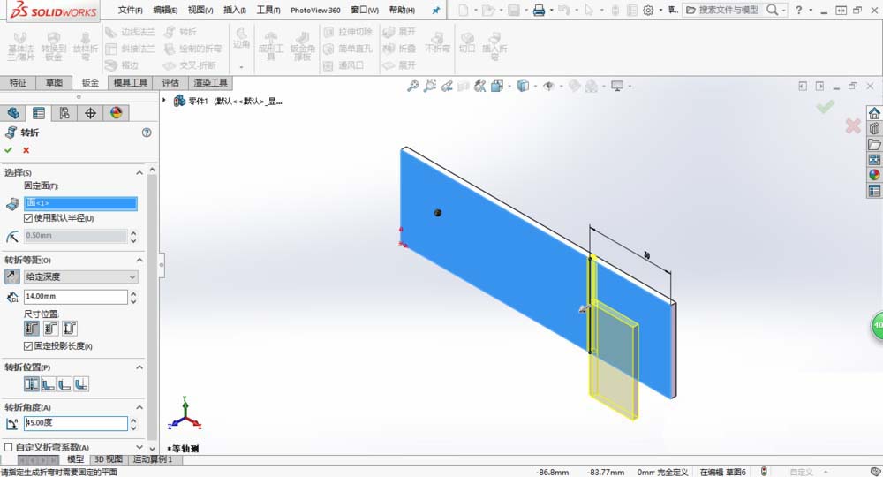Image resolution: width=883 pixels, height=477 pixels.
Task: Click the reverse direction arrow button
Action: [11, 276]
